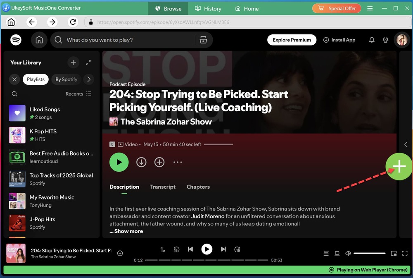This screenshot has height=278, width=413.
Task: Click the browser home icon beside back arrow
Action: pyautogui.click(x=11, y=22)
